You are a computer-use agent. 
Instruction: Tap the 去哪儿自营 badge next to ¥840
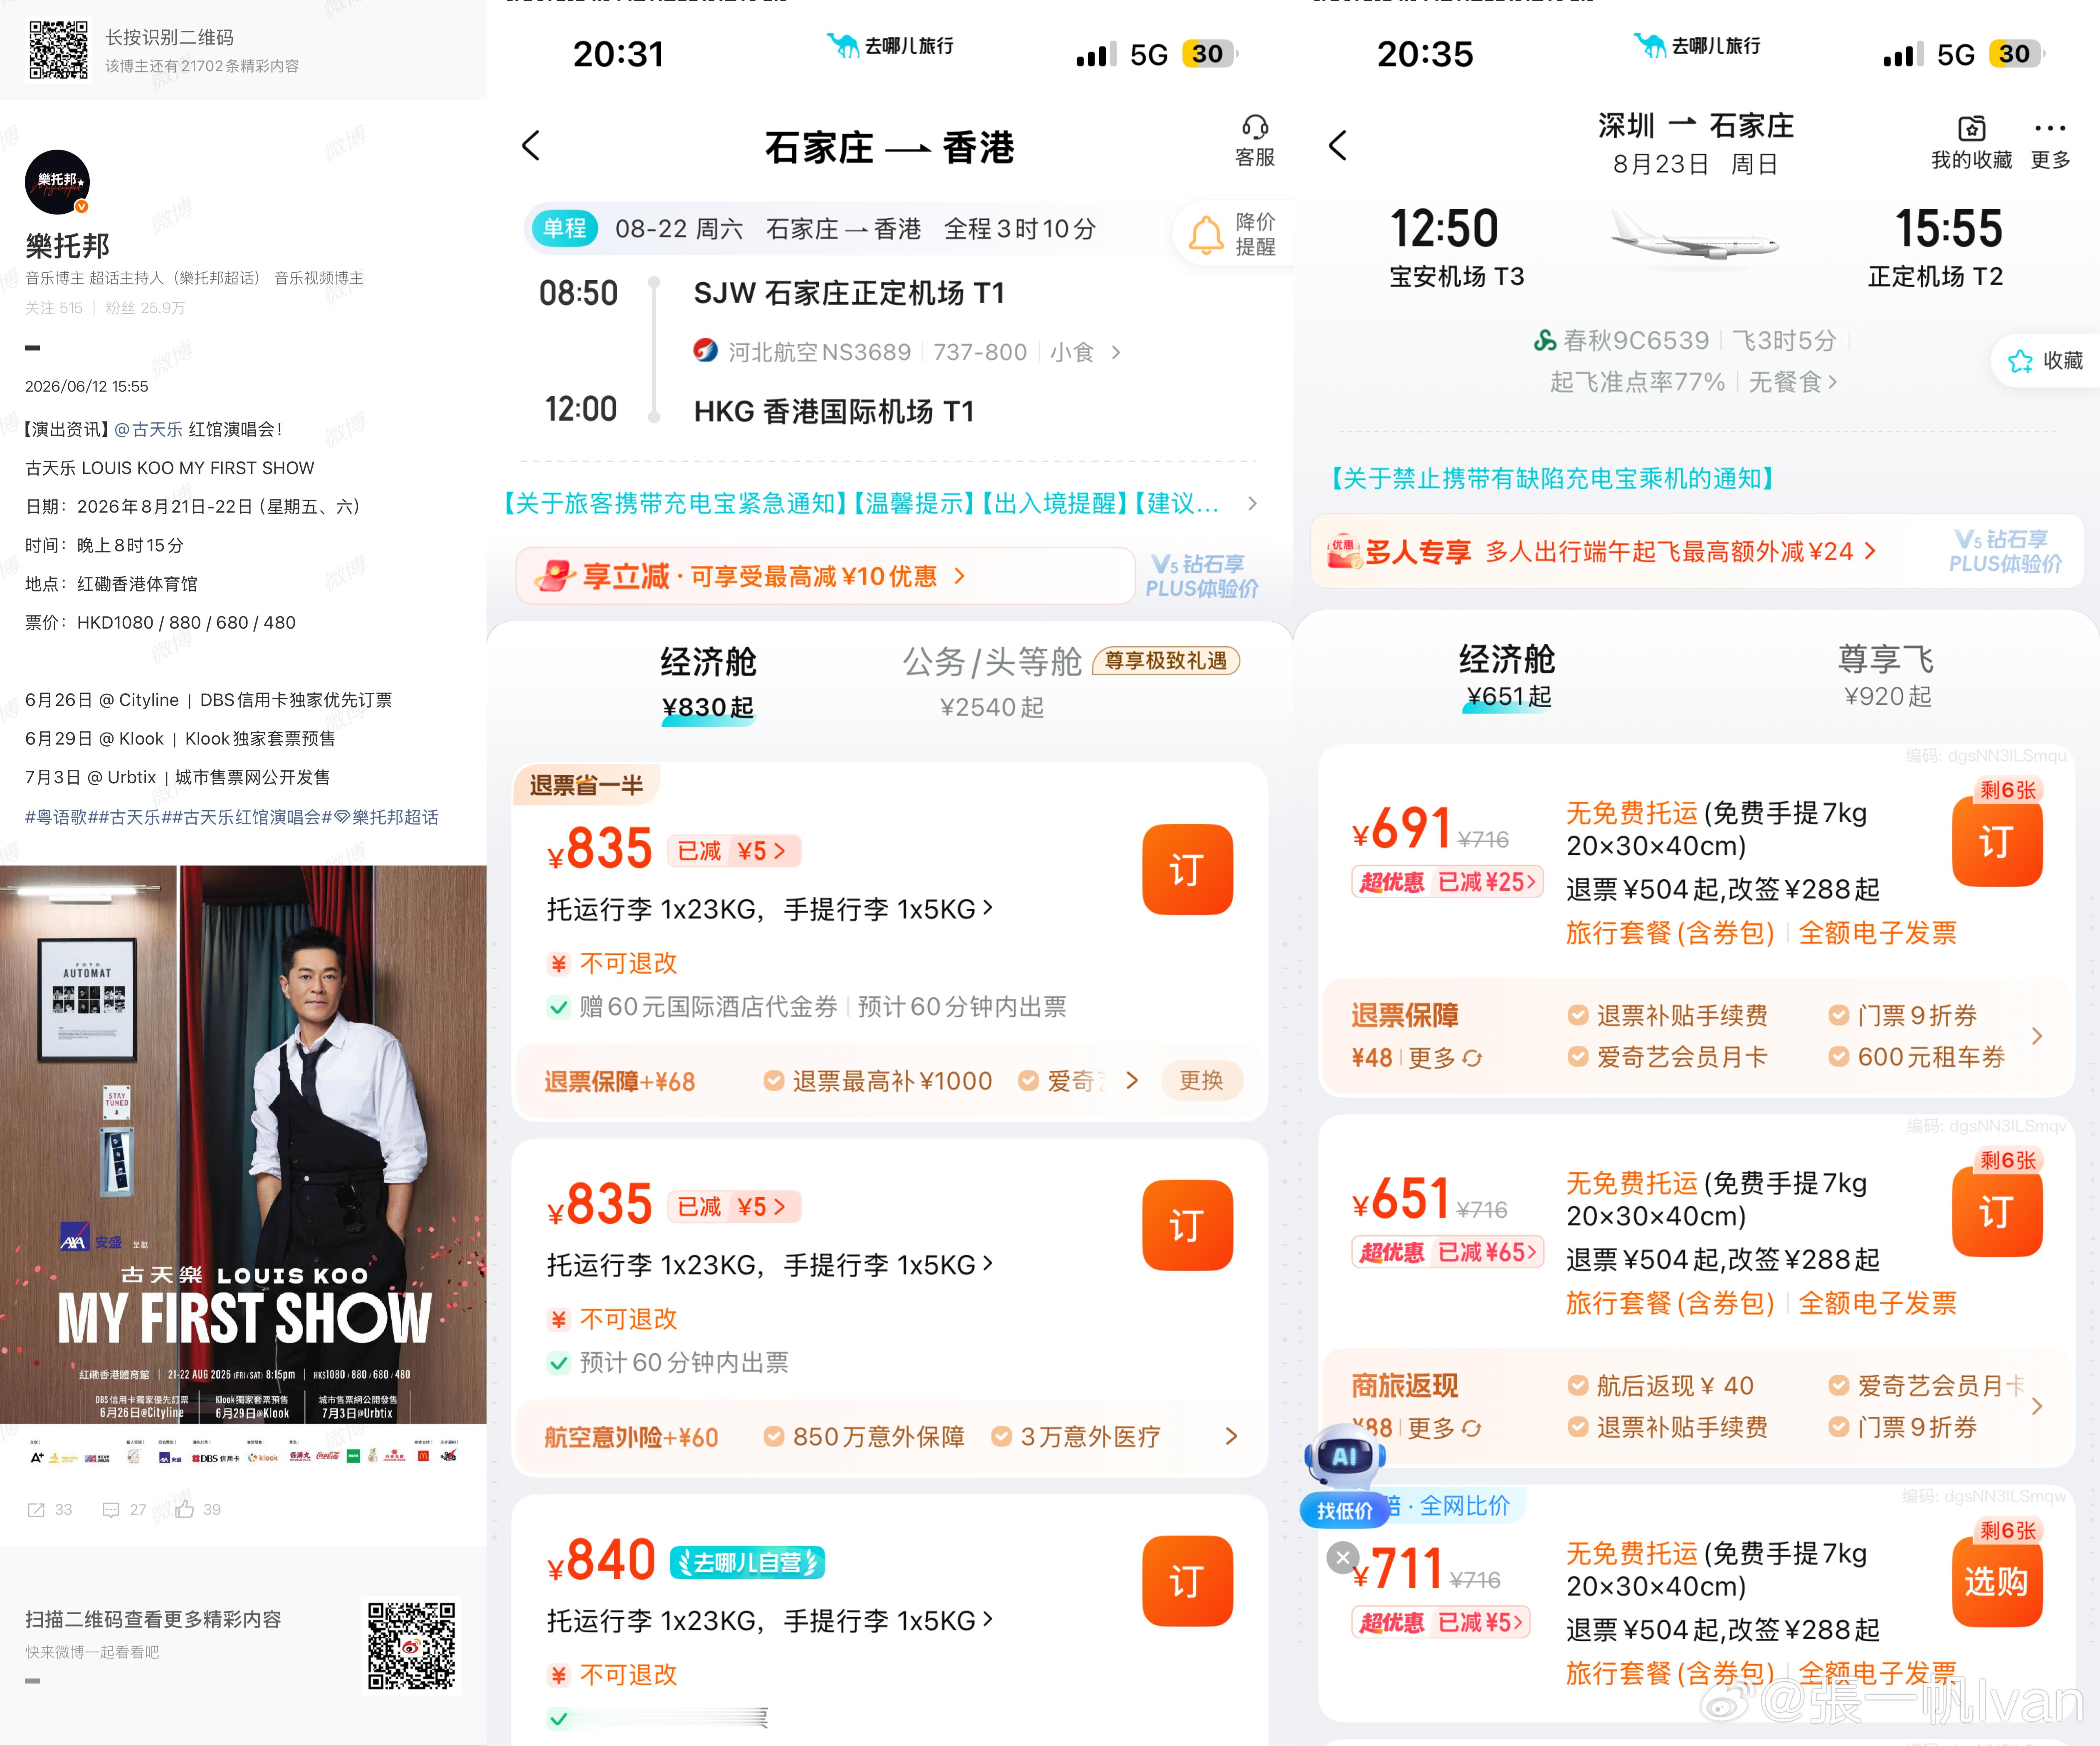tap(747, 1562)
